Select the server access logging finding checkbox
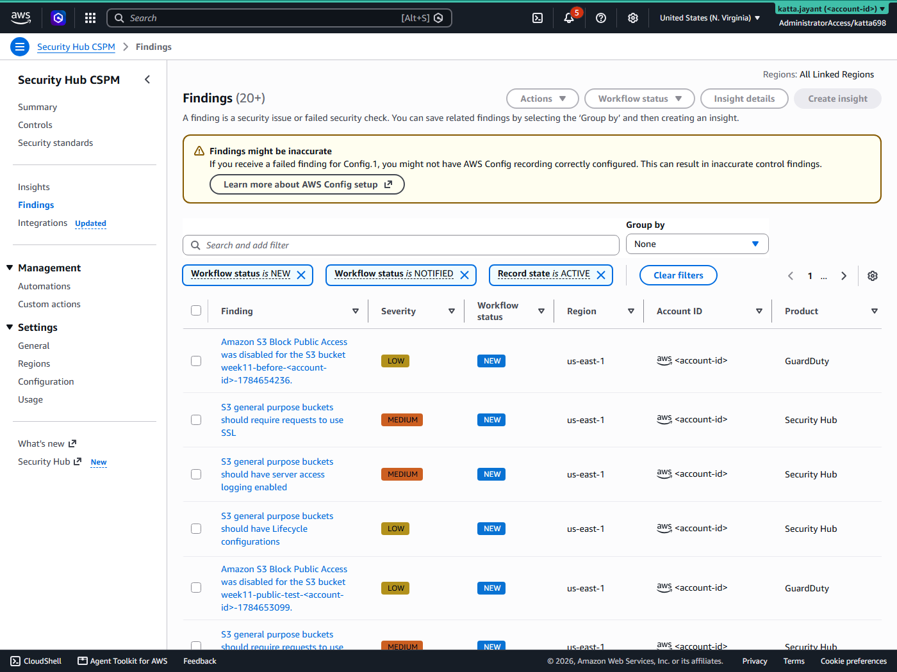 click(196, 474)
